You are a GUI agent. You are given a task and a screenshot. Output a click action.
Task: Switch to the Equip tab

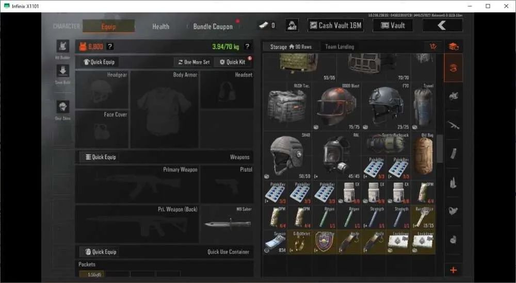click(108, 26)
